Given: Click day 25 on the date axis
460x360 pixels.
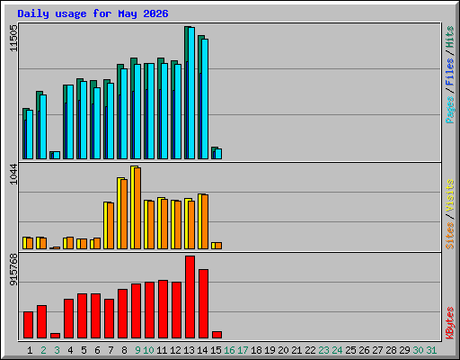Looking at the screenshot, I should click(350, 350).
